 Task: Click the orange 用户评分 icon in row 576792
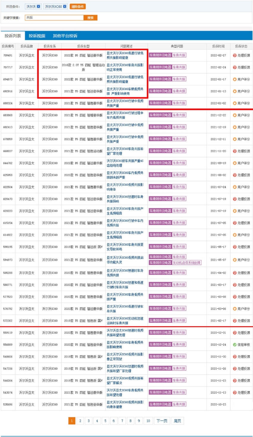click(x=235, y=309)
